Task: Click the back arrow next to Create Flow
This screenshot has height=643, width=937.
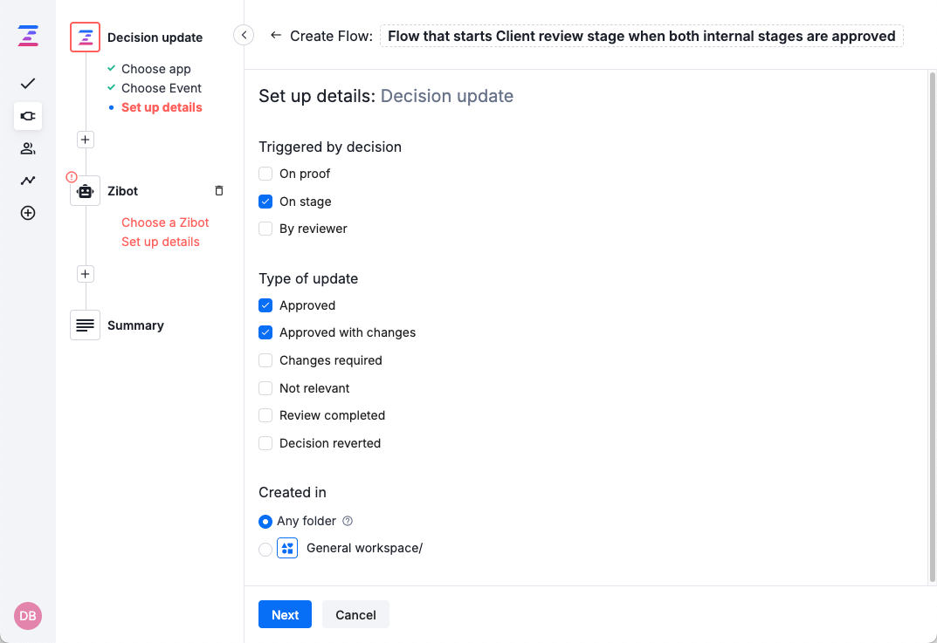Action: click(276, 36)
